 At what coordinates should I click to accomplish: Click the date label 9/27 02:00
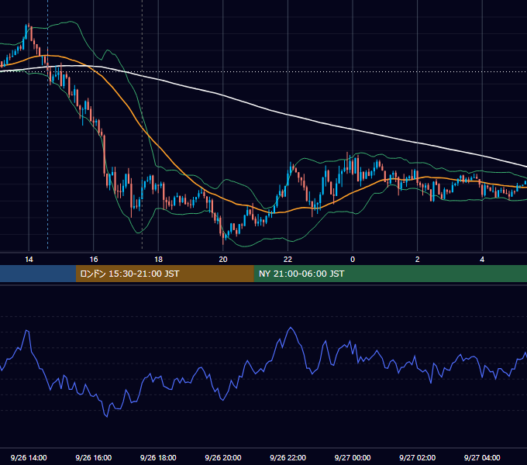418,457
